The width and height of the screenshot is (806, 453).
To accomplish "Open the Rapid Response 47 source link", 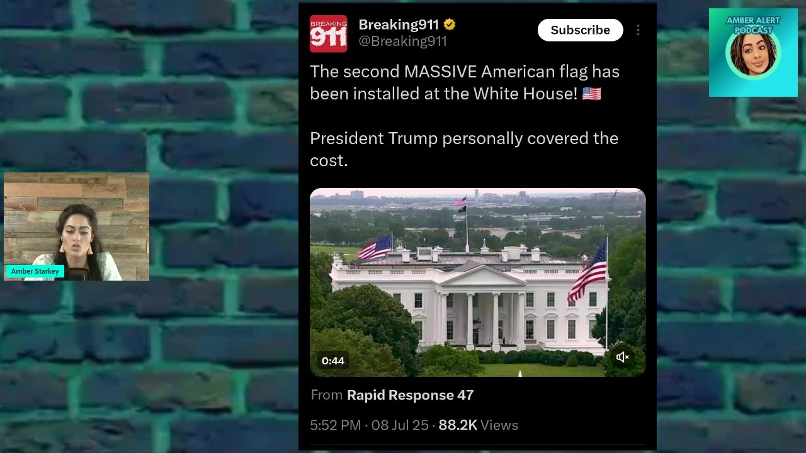I will (410, 395).
